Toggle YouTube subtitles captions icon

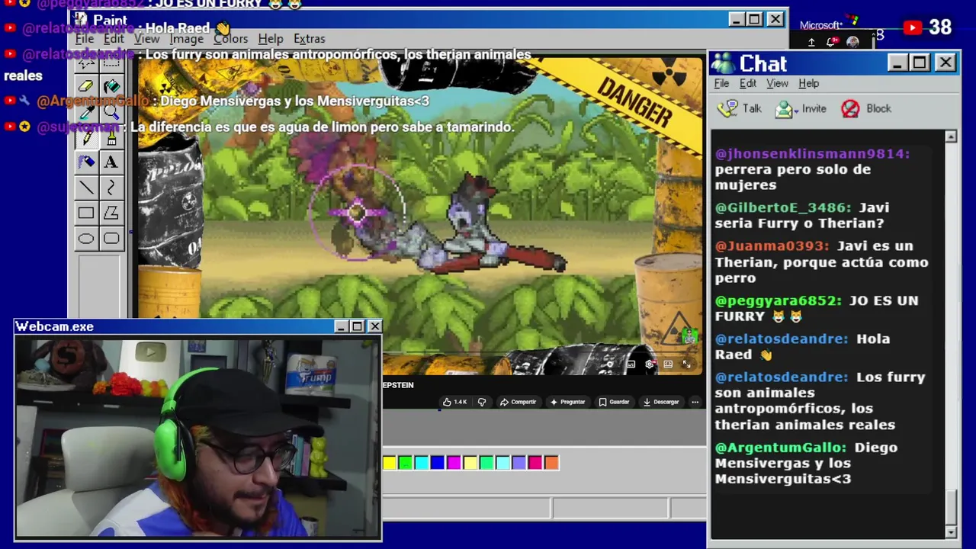[x=631, y=364]
